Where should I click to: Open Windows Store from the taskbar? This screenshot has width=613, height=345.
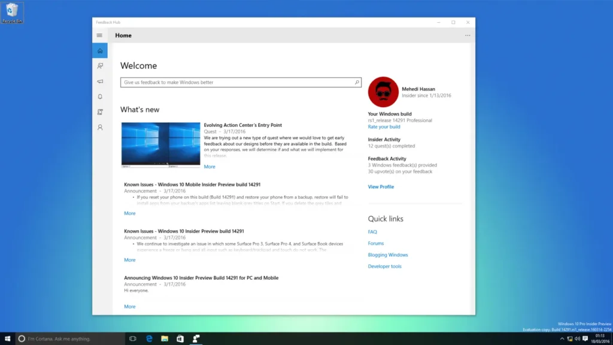click(180, 339)
